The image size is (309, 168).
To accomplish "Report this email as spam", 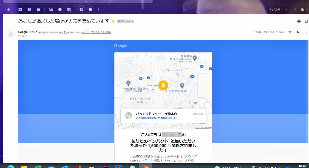I will pos(29,9).
